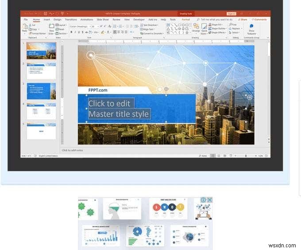Select the triangle shape in shapes gallery
This screenshot has width=301, height=250.
tap(168, 29)
